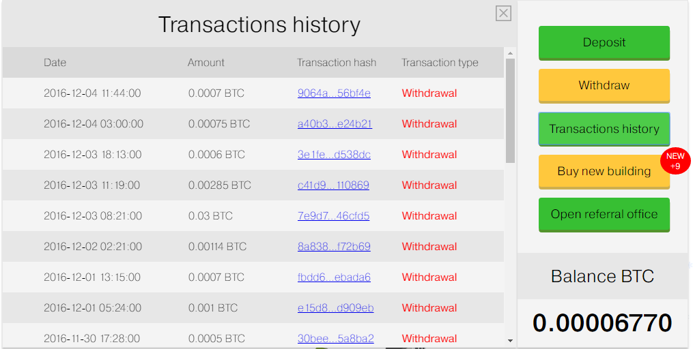
Task: Open transaction hash 9064a...56bf4e
Action: pos(334,93)
